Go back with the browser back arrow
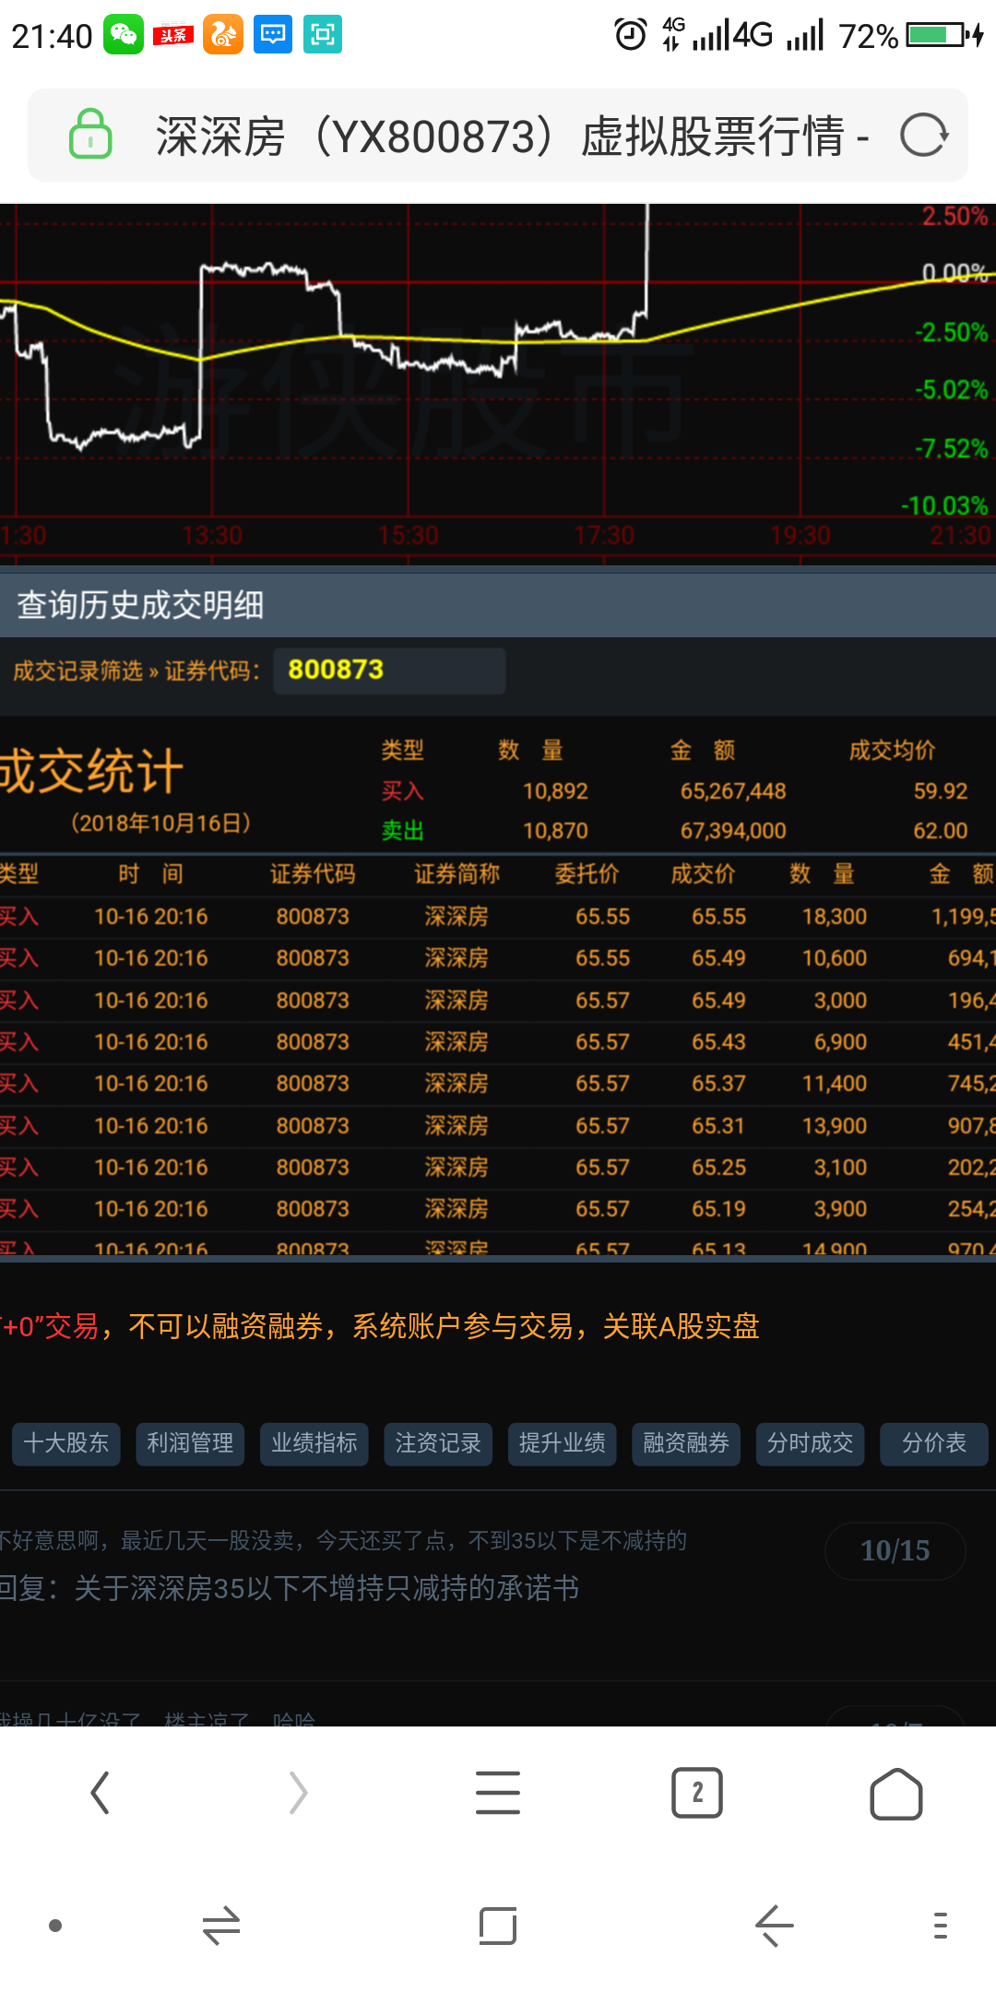This screenshot has height=1992, width=996. (101, 1793)
